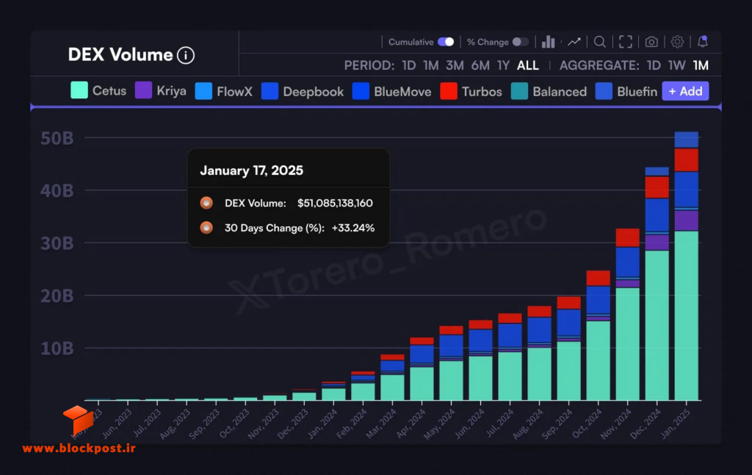Enable the % Change toggle
The height and width of the screenshot is (475, 752).
(521, 42)
